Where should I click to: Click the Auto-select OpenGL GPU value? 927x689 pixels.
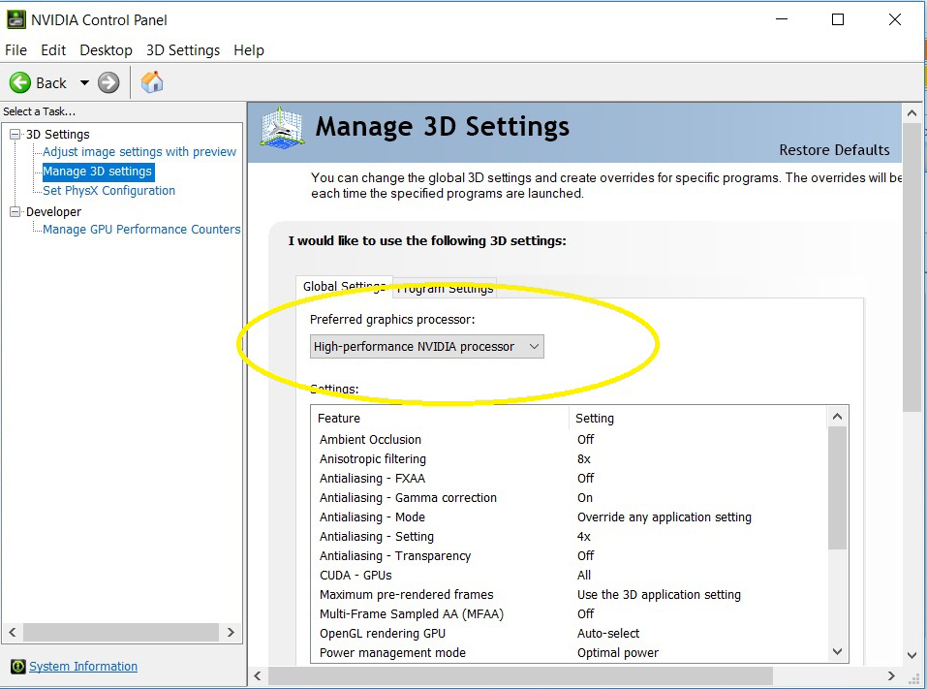click(x=608, y=634)
